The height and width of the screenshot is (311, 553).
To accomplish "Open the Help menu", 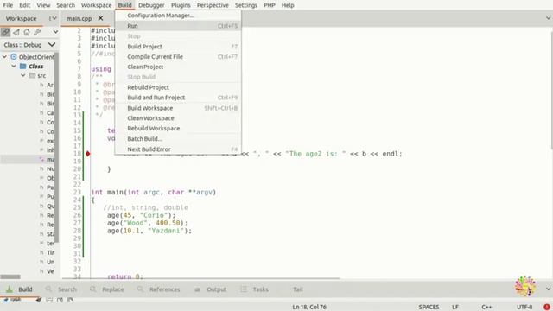I will (x=288, y=5).
